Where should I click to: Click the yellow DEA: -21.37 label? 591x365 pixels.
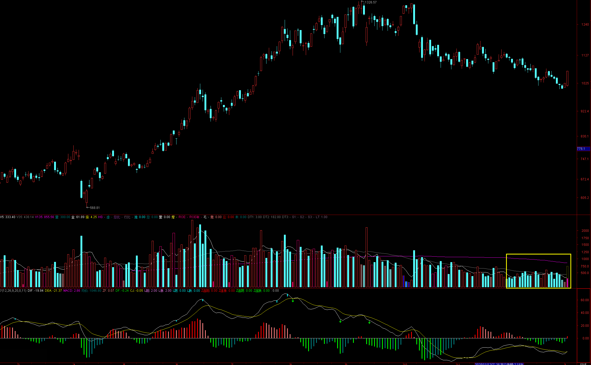53,291
